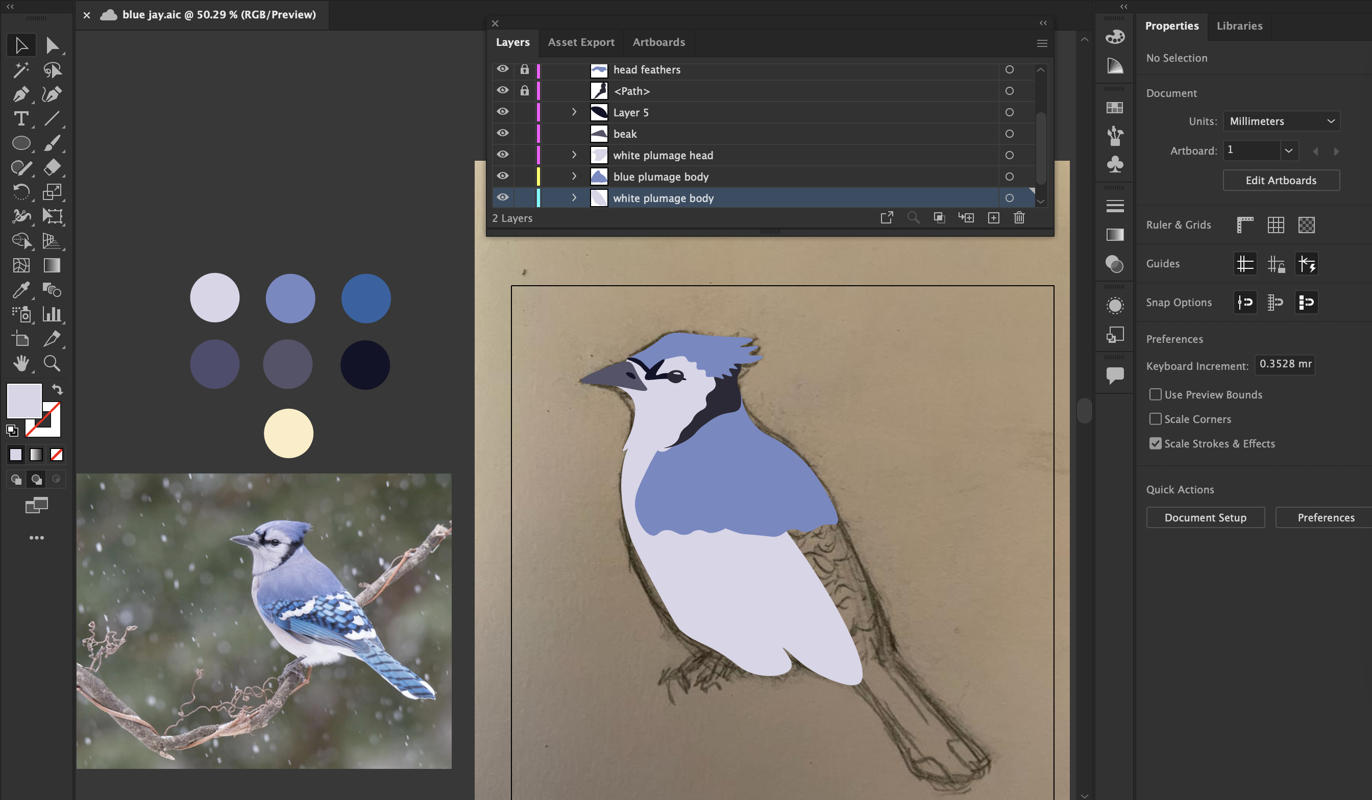Image resolution: width=1372 pixels, height=800 pixels.
Task: Hide the beak layer
Action: pos(503,133)
